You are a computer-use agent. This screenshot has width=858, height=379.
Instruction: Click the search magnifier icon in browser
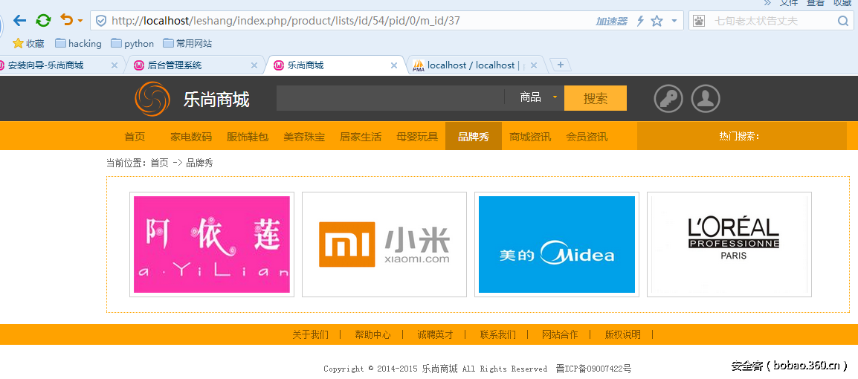click(x=842, y=21)
